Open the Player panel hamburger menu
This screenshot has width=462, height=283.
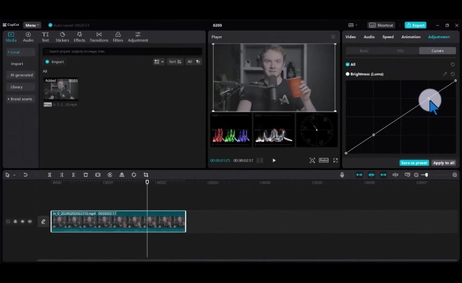pyautogui.click(x=333, y=37)
